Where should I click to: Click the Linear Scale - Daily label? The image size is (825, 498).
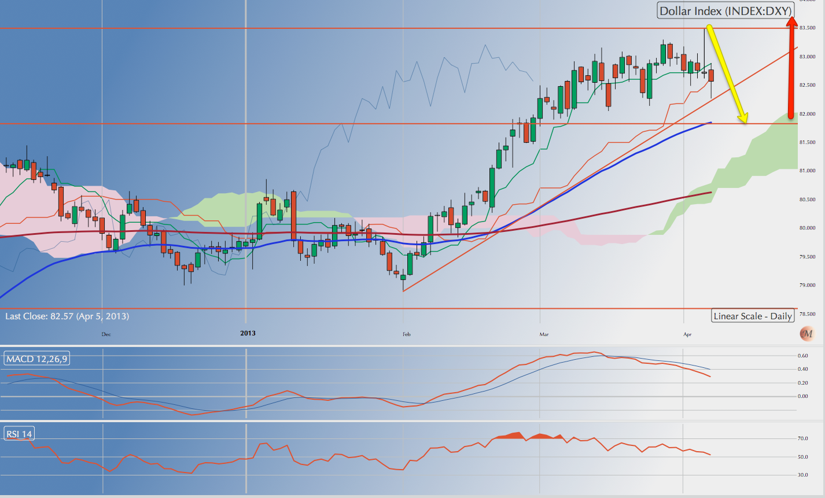pyautogui.click(x=753, y=316)
